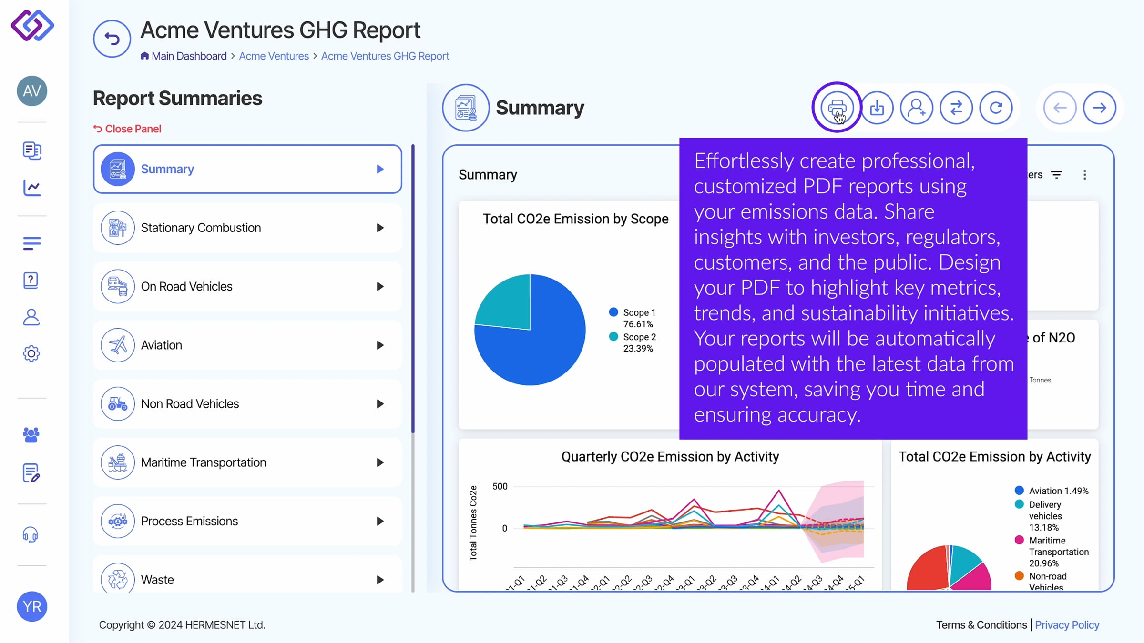Click the add user share icon
The width and height of the screenshot is (1144, 643).
pos(916,108)
